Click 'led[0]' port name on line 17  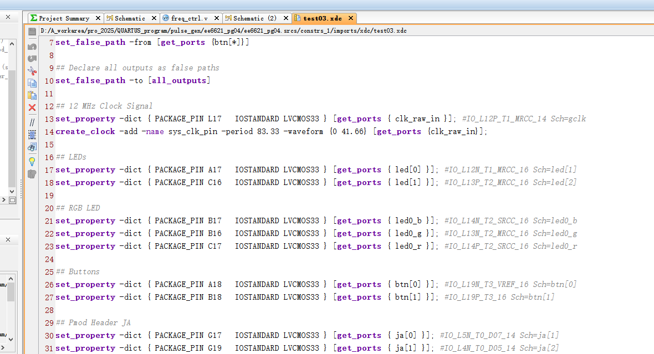point(408,170)
